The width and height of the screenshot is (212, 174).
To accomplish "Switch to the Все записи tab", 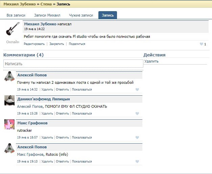I will (x=16, y=15).
